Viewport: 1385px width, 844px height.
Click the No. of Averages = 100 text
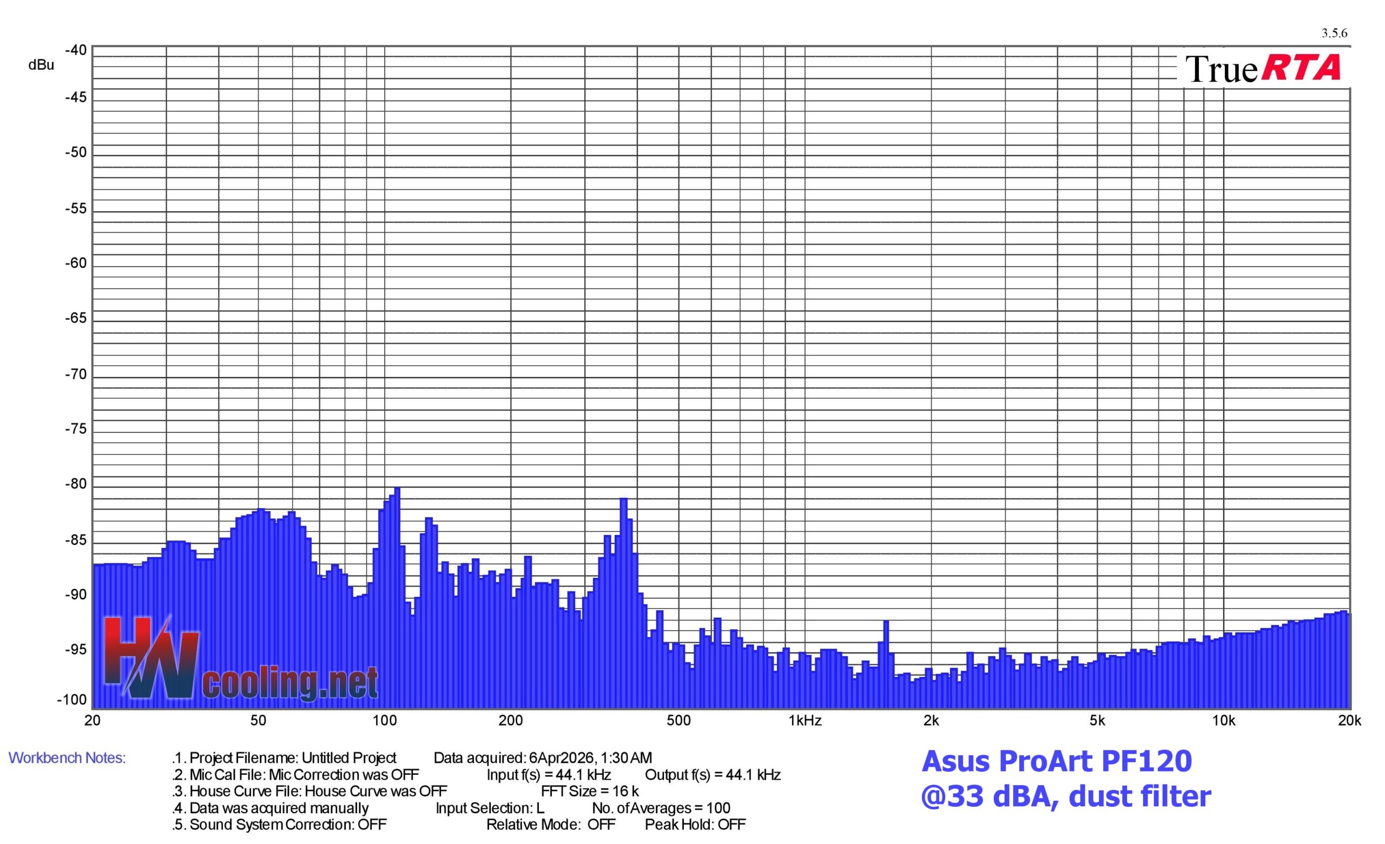[x=661, y=808]
